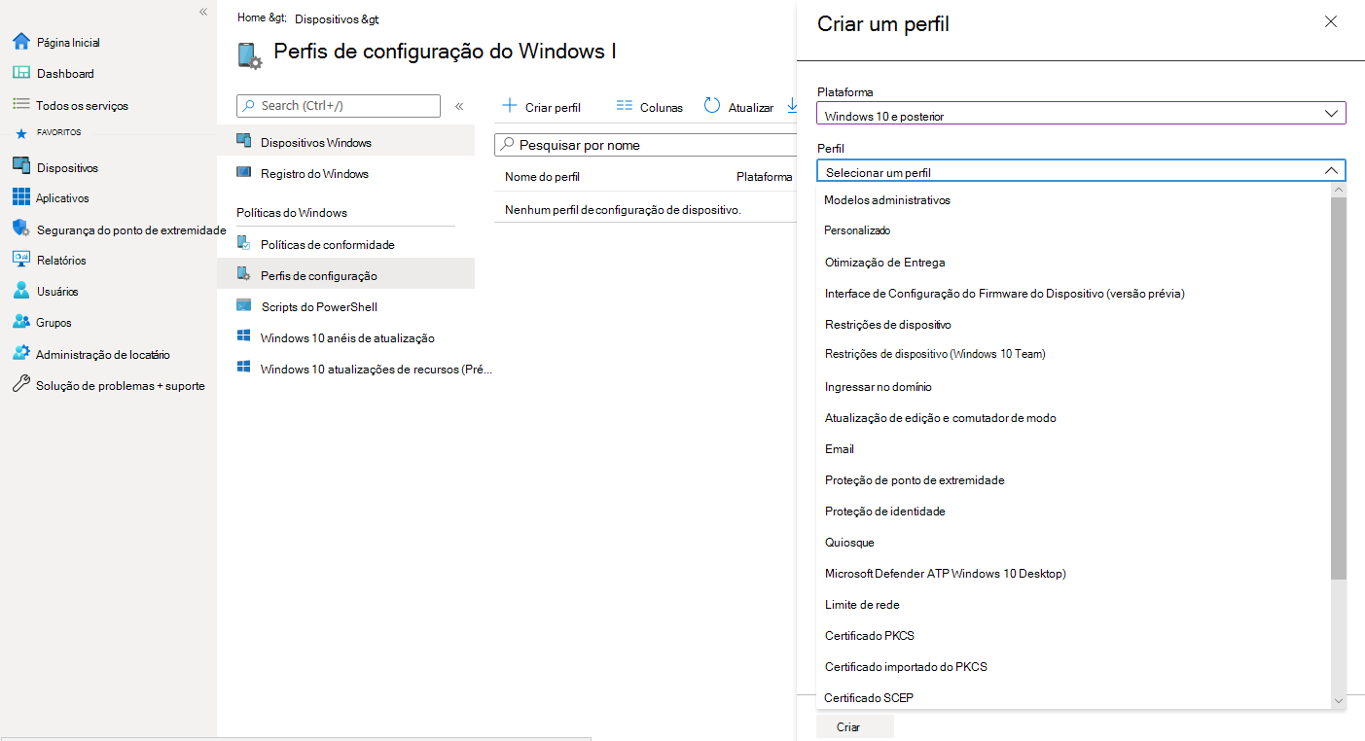The width and height of the screenshot is (1365, 741).
Task: Collapse the Selecionar um perfil dropdown
Action: [x=1332, y=169]
